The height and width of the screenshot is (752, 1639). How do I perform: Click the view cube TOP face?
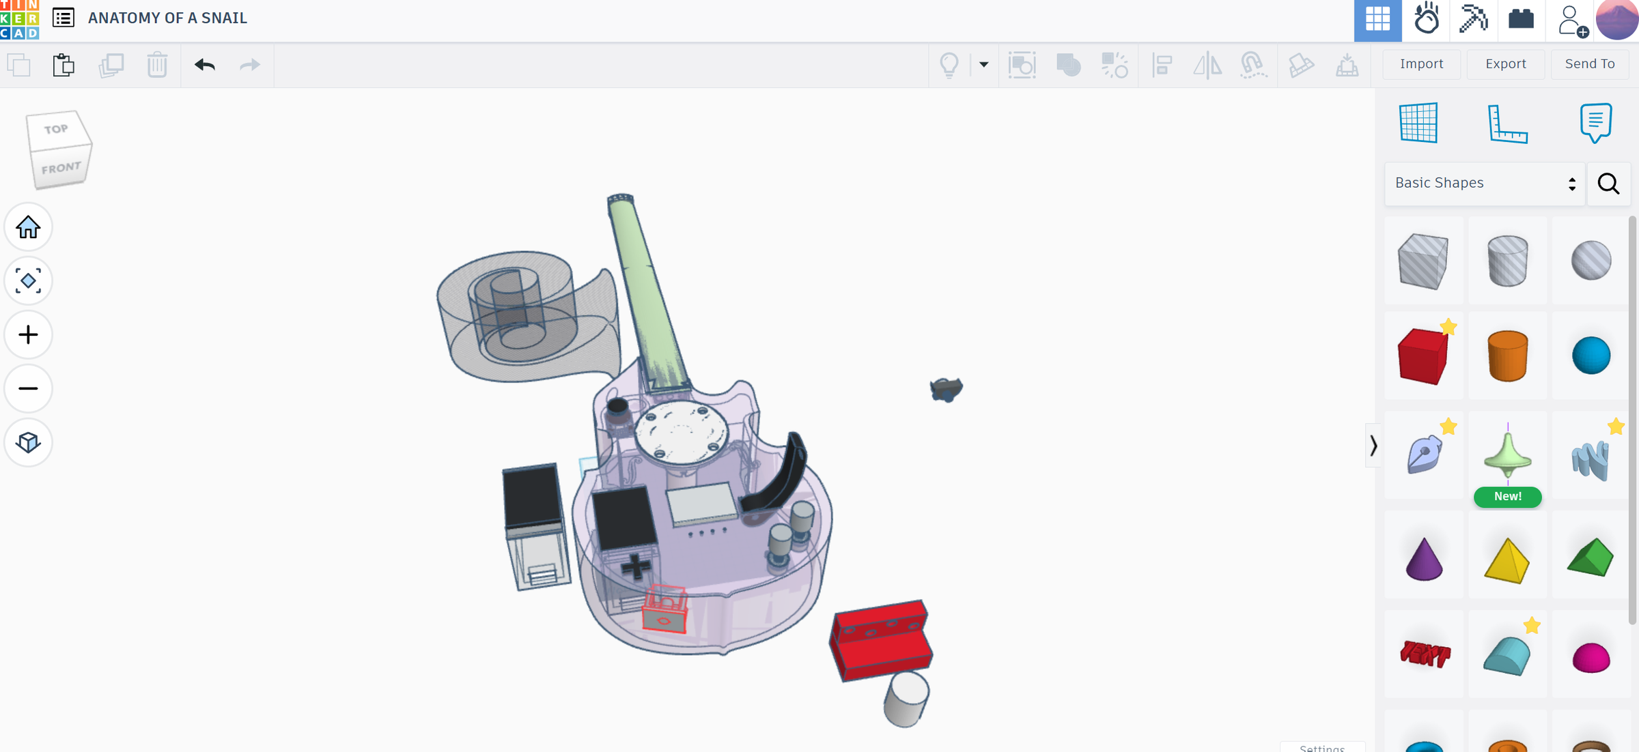(57, 129)
